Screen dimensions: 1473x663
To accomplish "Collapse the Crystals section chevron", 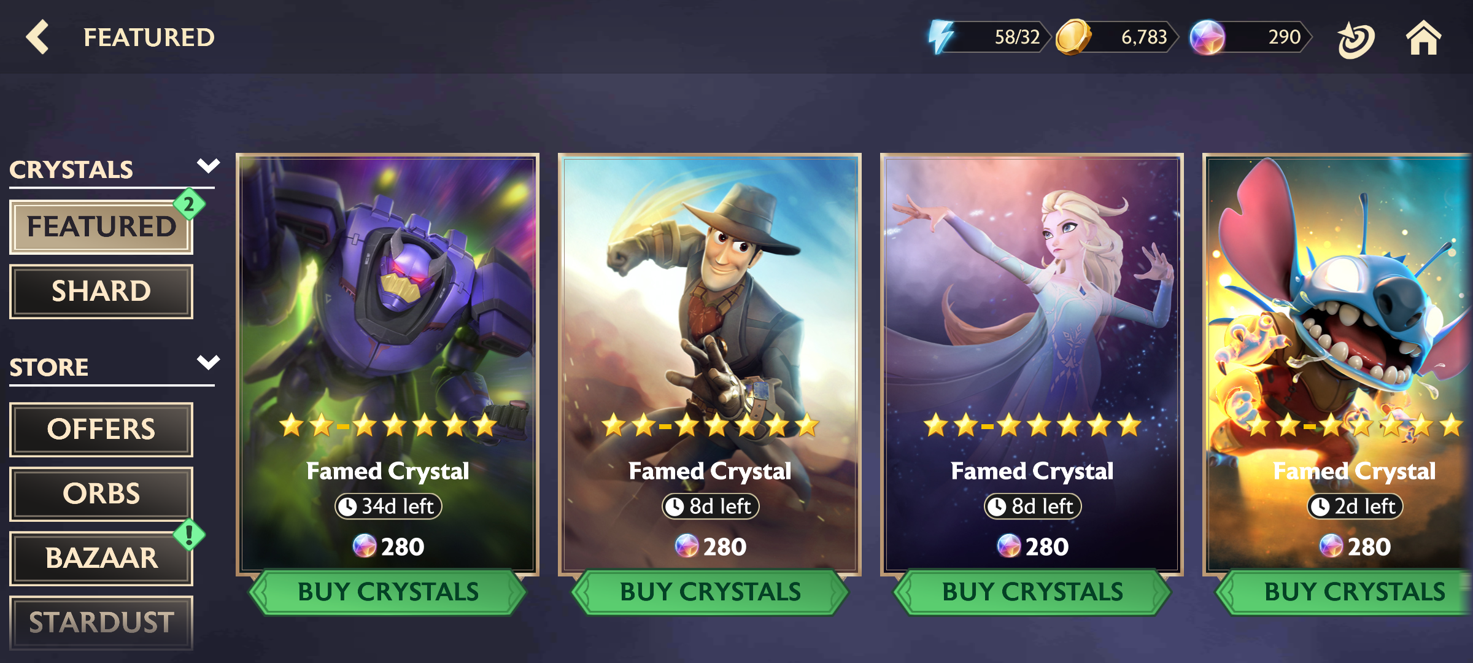I will click(x=209, y=166).
